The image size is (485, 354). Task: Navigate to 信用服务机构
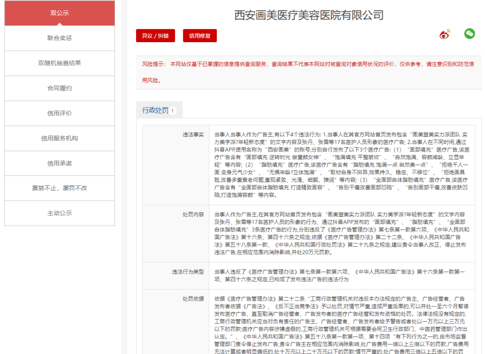[x=60, y=138]
